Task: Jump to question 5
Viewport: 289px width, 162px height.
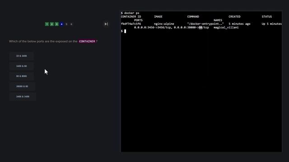Action: click(x=66, y=24)
